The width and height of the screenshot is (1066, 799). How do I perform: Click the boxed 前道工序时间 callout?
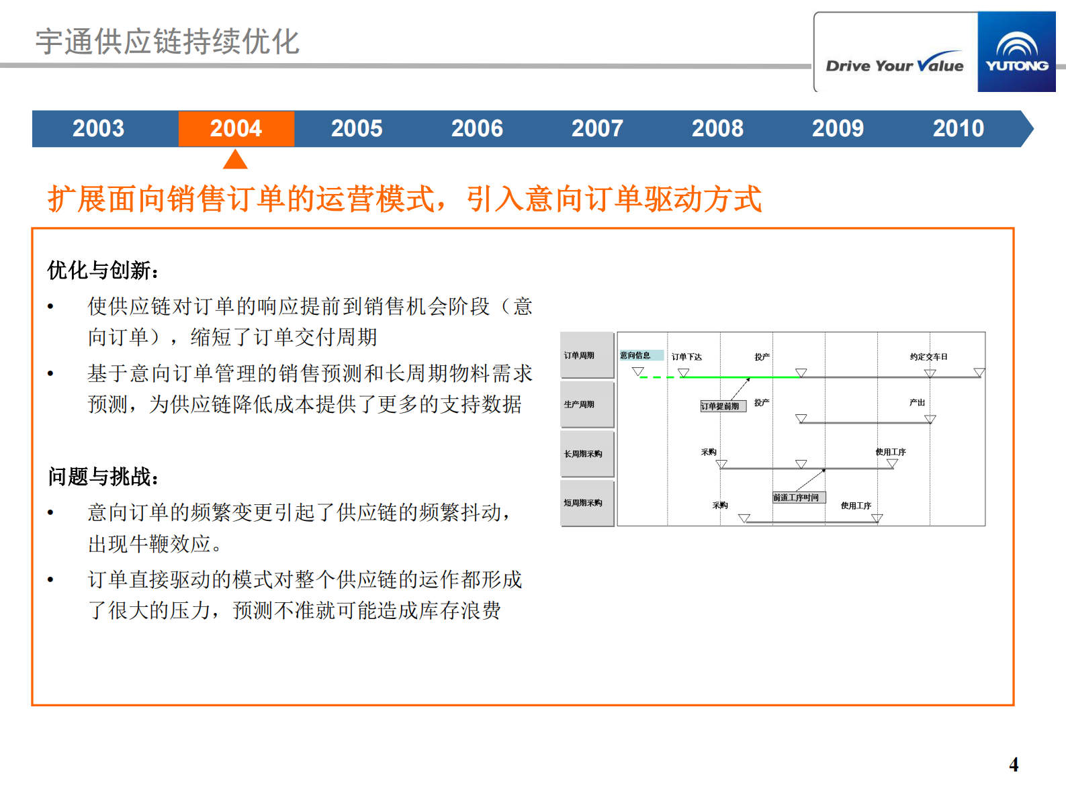[x=799, y=498]
